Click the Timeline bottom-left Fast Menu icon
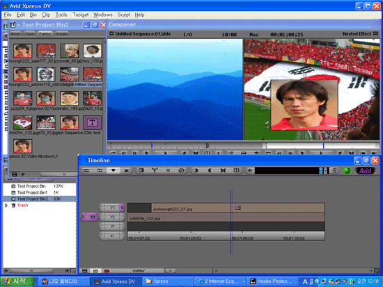This screenshot has height=287, width=383. point(84,271)
